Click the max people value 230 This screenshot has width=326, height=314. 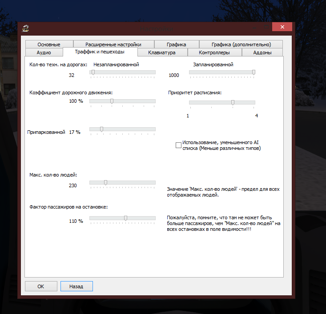pyautogui.click(x=73, y=185)
